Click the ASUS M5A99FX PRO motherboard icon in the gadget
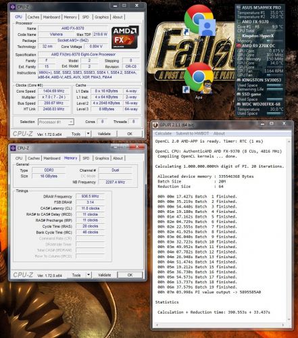298x338 pixels. 239,7
